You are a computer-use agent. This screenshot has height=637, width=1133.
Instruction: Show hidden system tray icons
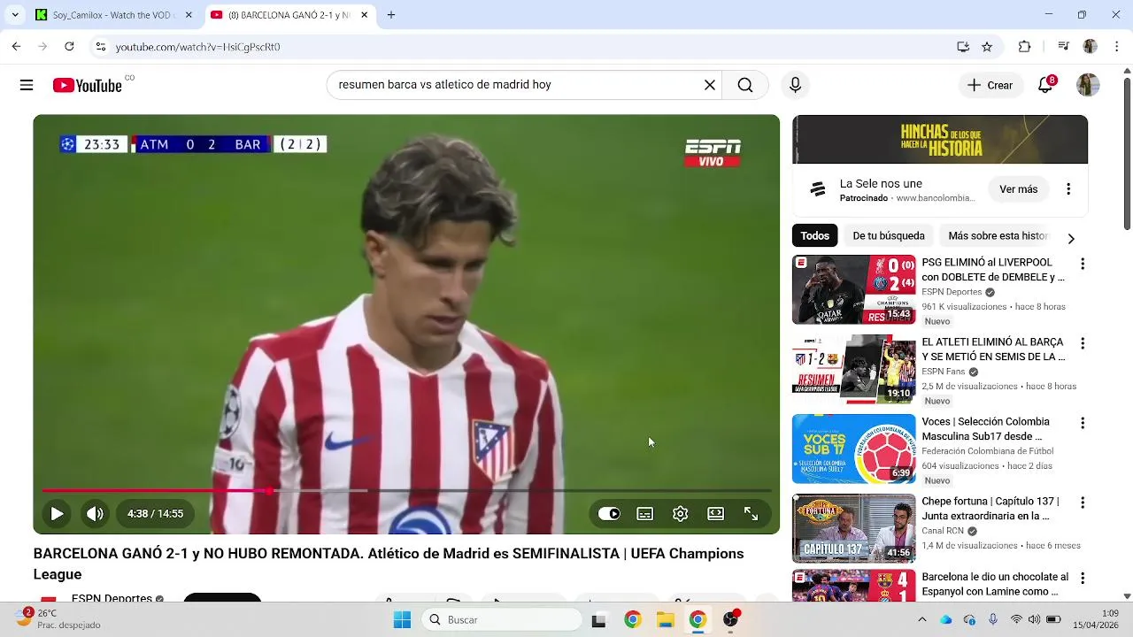click(921, 619)
